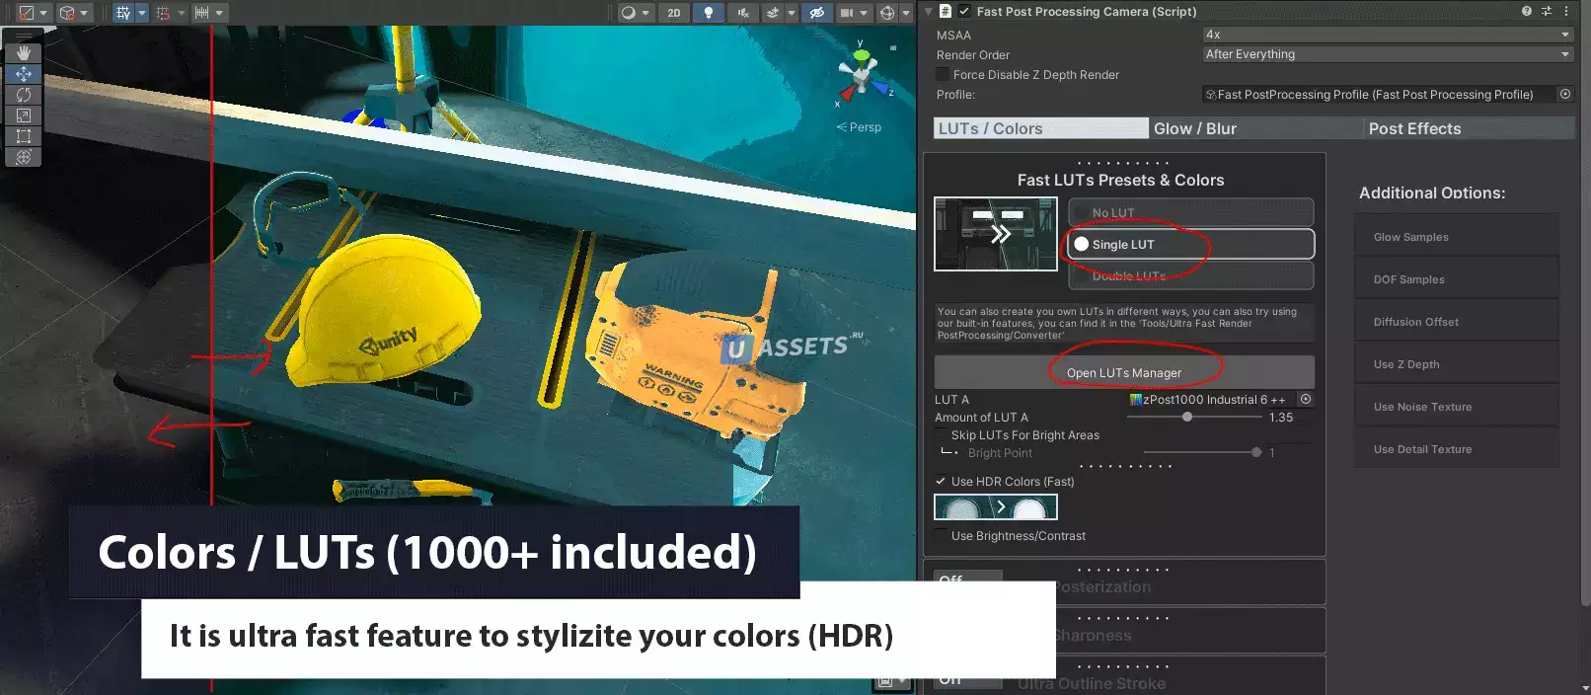The width and height of the screenshot is (1591, 695).
Task: Click the Use Noise Texture option button
Action: tap(1457, 407)
